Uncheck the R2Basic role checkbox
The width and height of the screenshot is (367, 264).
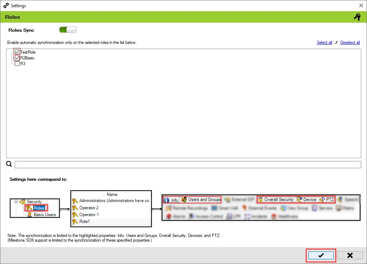pos(17,58)
